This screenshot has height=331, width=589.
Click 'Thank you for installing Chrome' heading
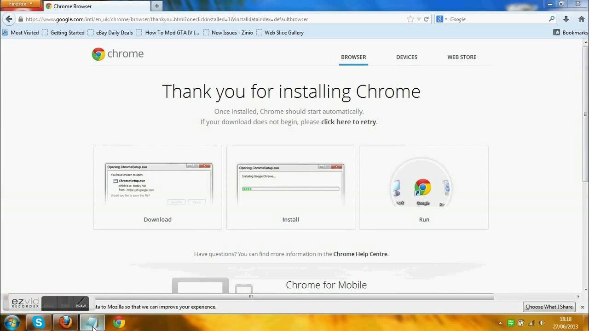pos(291,91)
